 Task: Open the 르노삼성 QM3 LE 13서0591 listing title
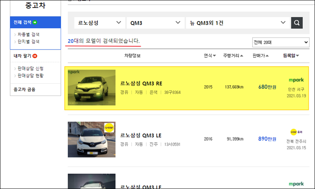tap(141, 136)
